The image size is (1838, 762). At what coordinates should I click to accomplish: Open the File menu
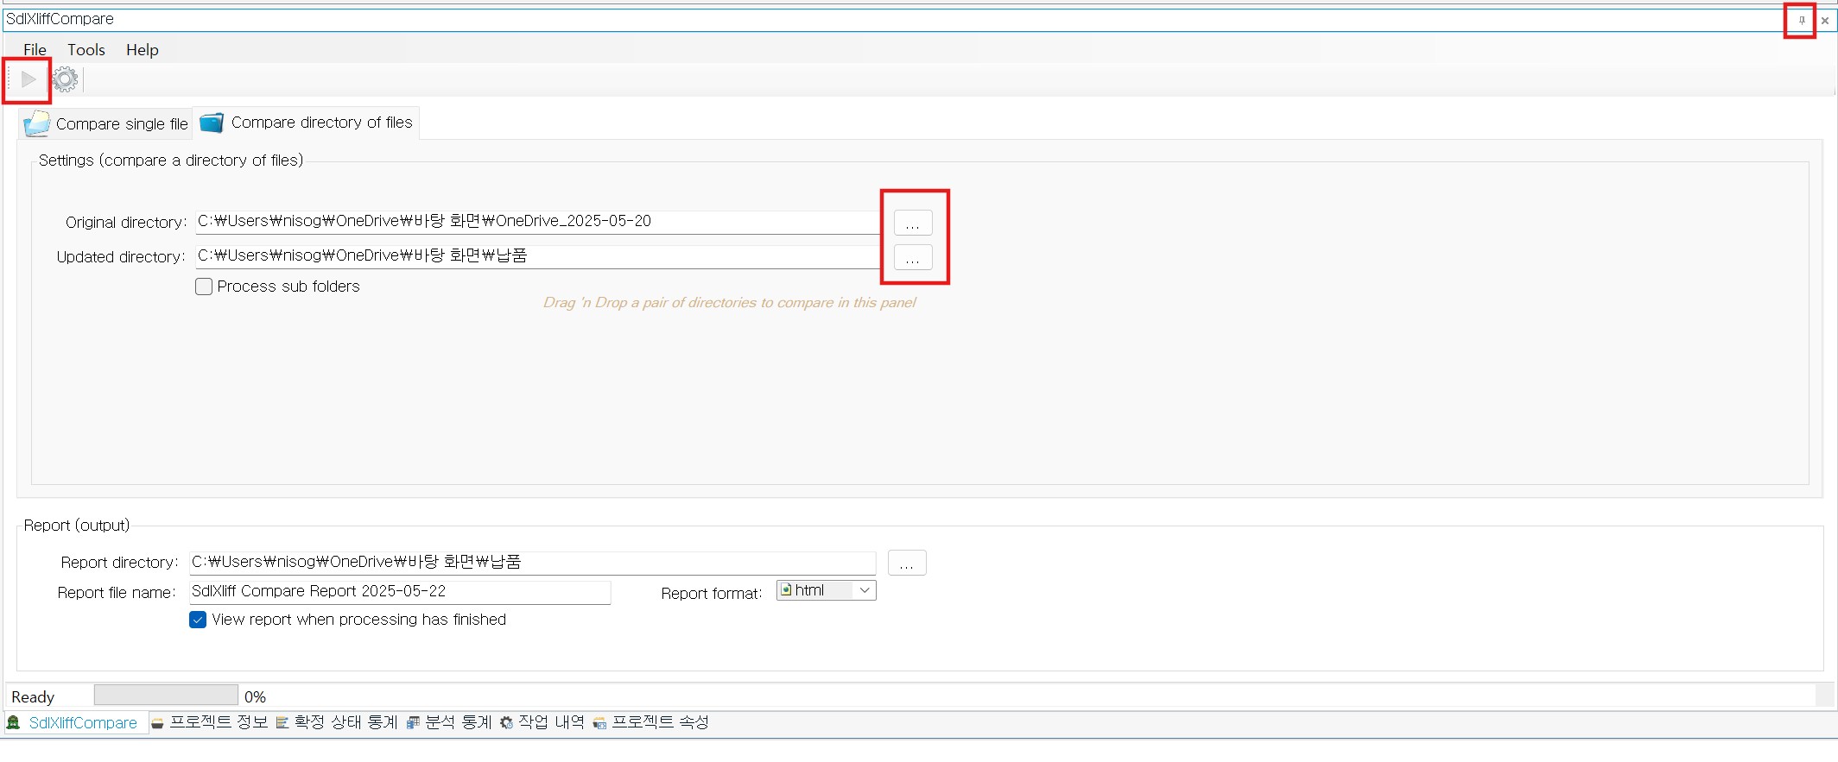tap(35, 50)
